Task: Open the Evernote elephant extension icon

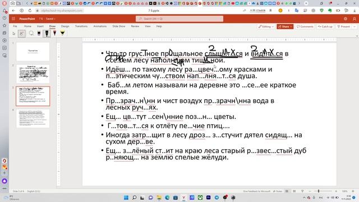Action: click(330, 11)
